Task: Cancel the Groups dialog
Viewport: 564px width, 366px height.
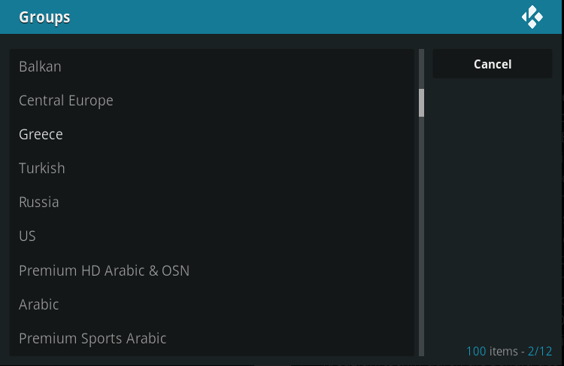Action: tap(492, 64)
